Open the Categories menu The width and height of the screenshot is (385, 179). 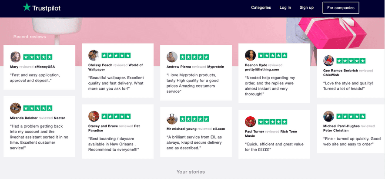point(261,7)
